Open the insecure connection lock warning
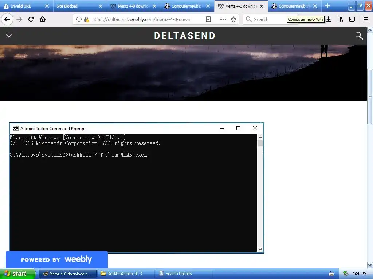The image size is (373, 279). click(86, 19)
